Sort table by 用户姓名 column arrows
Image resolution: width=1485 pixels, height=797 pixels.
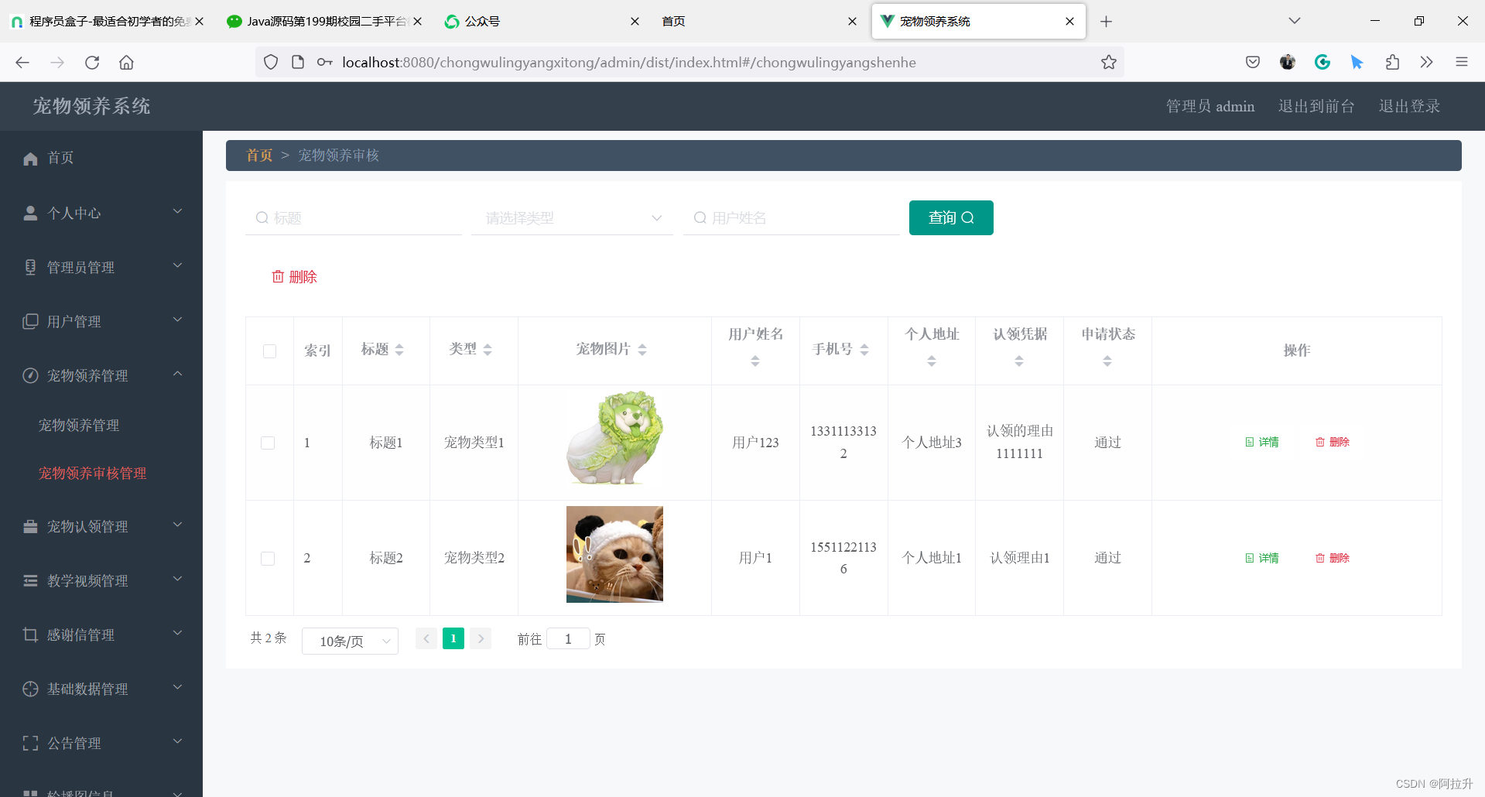pos(755,361)
